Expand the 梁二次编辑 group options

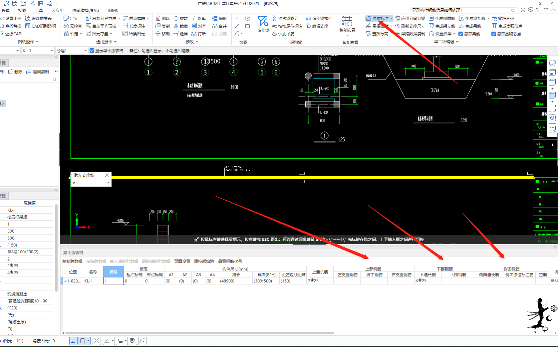click(x=457, y=42)
